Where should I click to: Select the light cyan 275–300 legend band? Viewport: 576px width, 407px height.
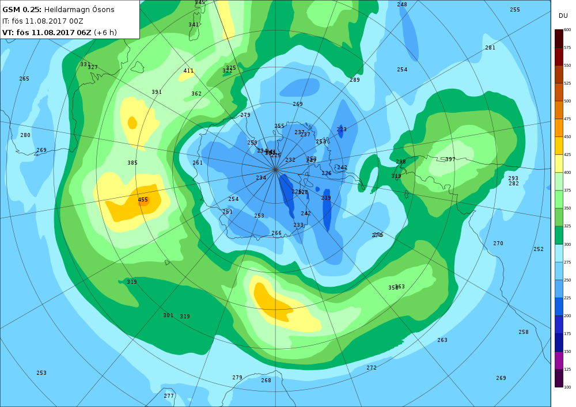(559, 253)
